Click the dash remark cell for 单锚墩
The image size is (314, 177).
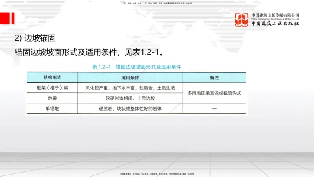[214, 109]
